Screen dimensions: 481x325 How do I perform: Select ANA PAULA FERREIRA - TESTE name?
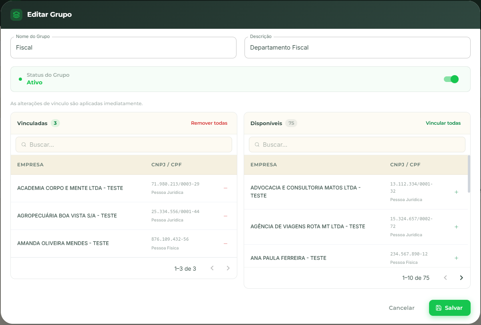coord(288,258)
